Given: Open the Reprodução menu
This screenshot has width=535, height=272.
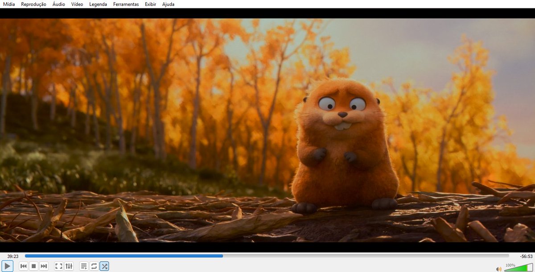Looking at the screenshot, I should coord(33,4).
